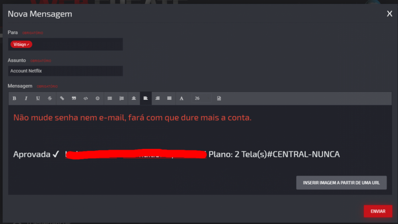The height and width of the screenshot is (224, 398).
Task: Center align the message text
Action: (134, 98)
